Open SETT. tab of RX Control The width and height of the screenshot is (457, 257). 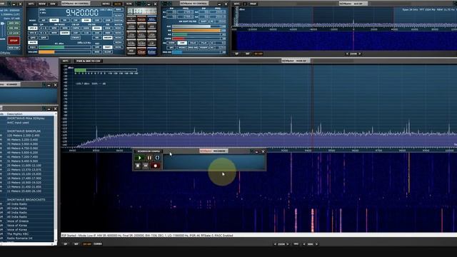(x=31, y=4)
